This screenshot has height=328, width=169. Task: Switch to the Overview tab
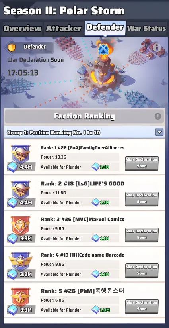(x=23, y=29)
